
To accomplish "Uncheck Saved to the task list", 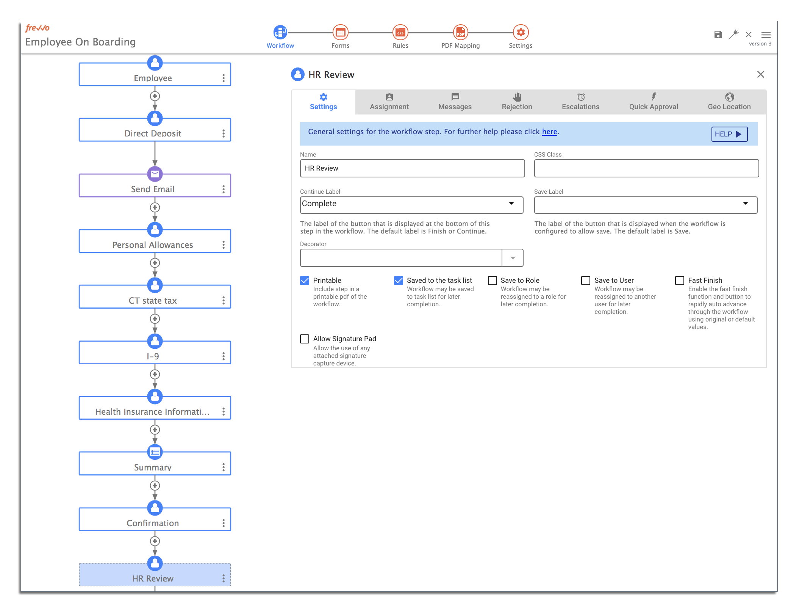I will point(399,281).
